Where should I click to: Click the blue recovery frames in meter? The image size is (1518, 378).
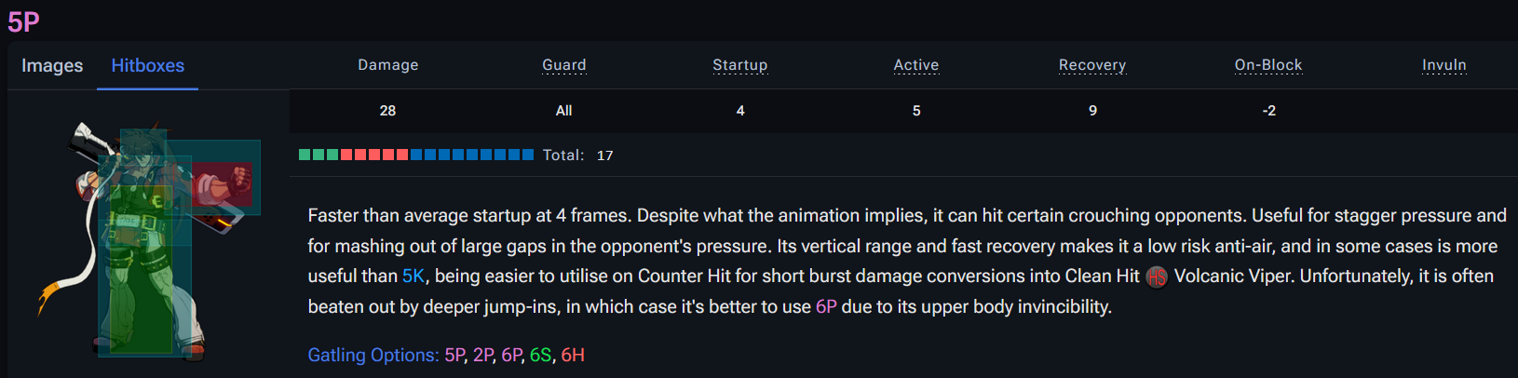472,155
